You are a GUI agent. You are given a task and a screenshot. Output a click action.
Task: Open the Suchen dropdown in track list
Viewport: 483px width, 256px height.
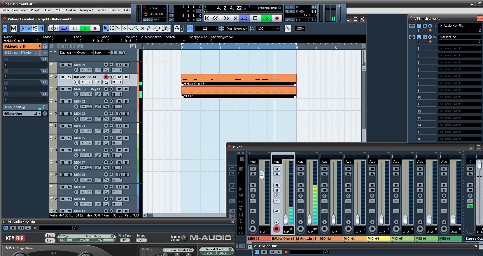(x=67, y=53)
